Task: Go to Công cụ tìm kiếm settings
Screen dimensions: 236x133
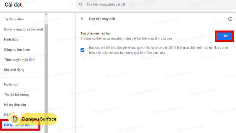Action: click(17, 50)
